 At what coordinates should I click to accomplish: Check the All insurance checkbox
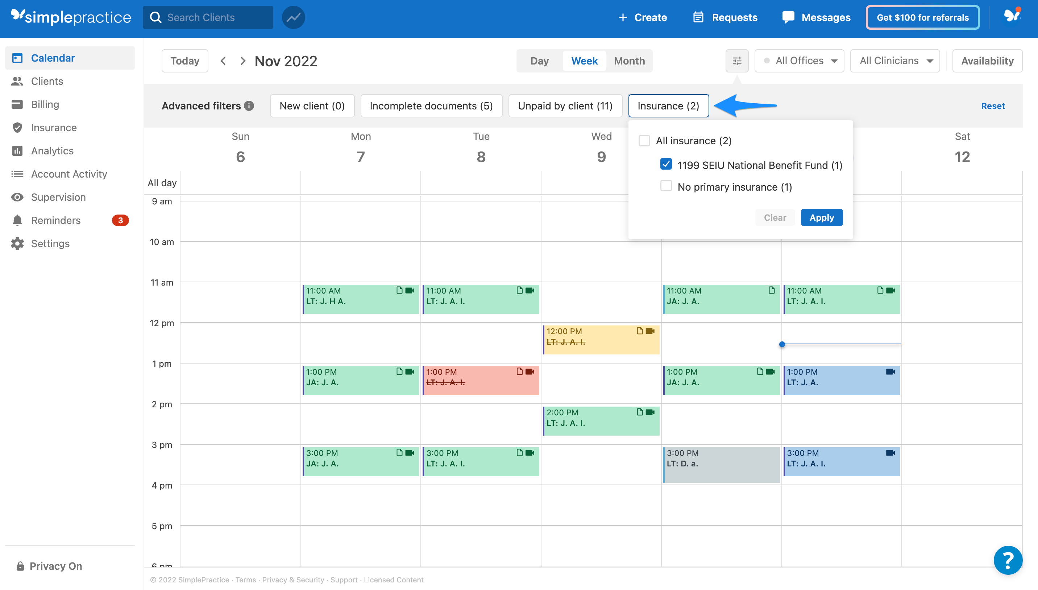coord(644,140)
